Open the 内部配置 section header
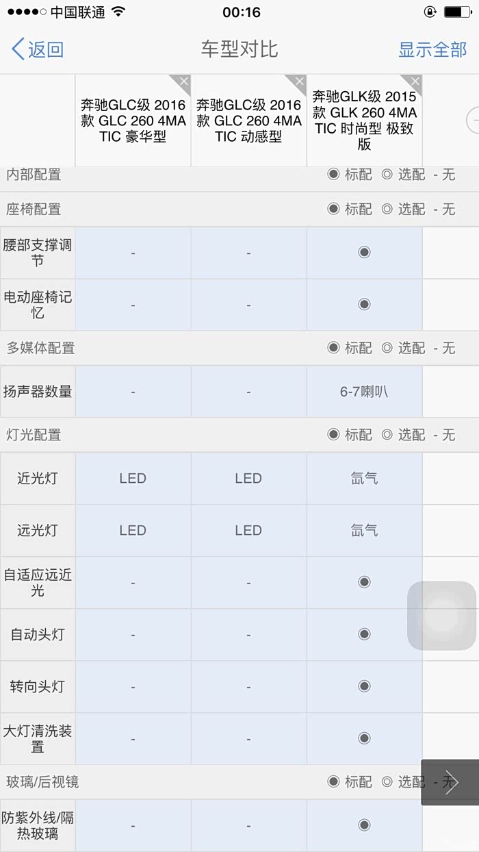 [34, 175]
